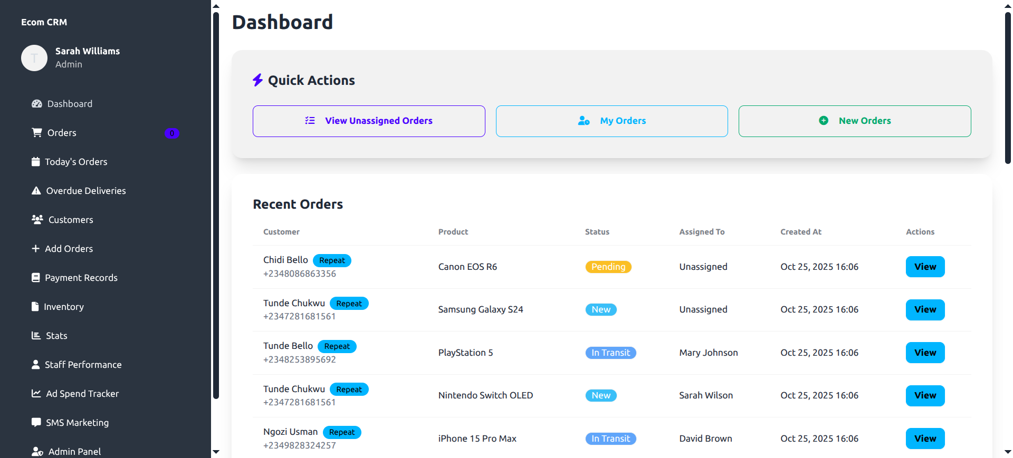Click sidebar scrollbar down arrow

pos(216,452)
